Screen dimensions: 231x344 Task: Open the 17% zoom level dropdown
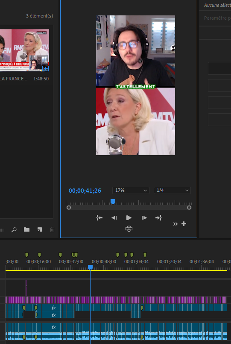tap(131, 190)
